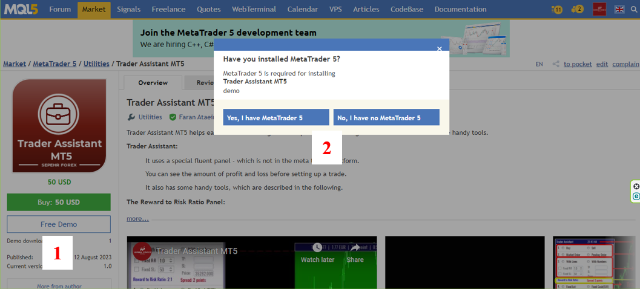Open the Signals menu item
Viewport: 640px width, 289px height.
pos(129,9)
